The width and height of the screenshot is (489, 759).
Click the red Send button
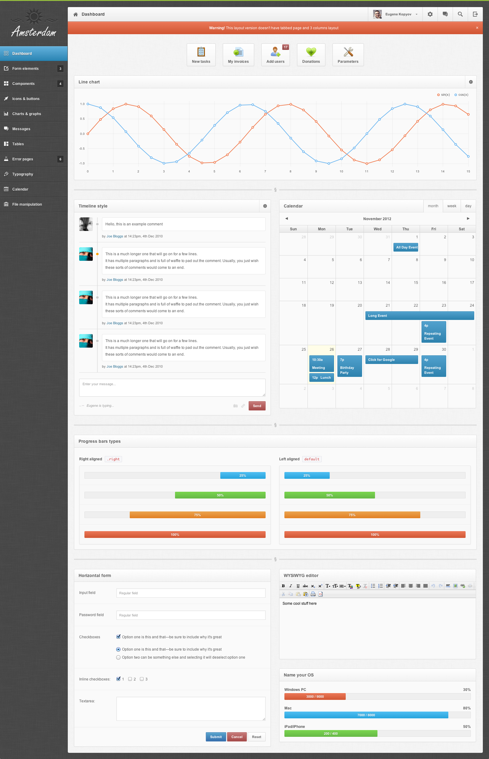257,406
